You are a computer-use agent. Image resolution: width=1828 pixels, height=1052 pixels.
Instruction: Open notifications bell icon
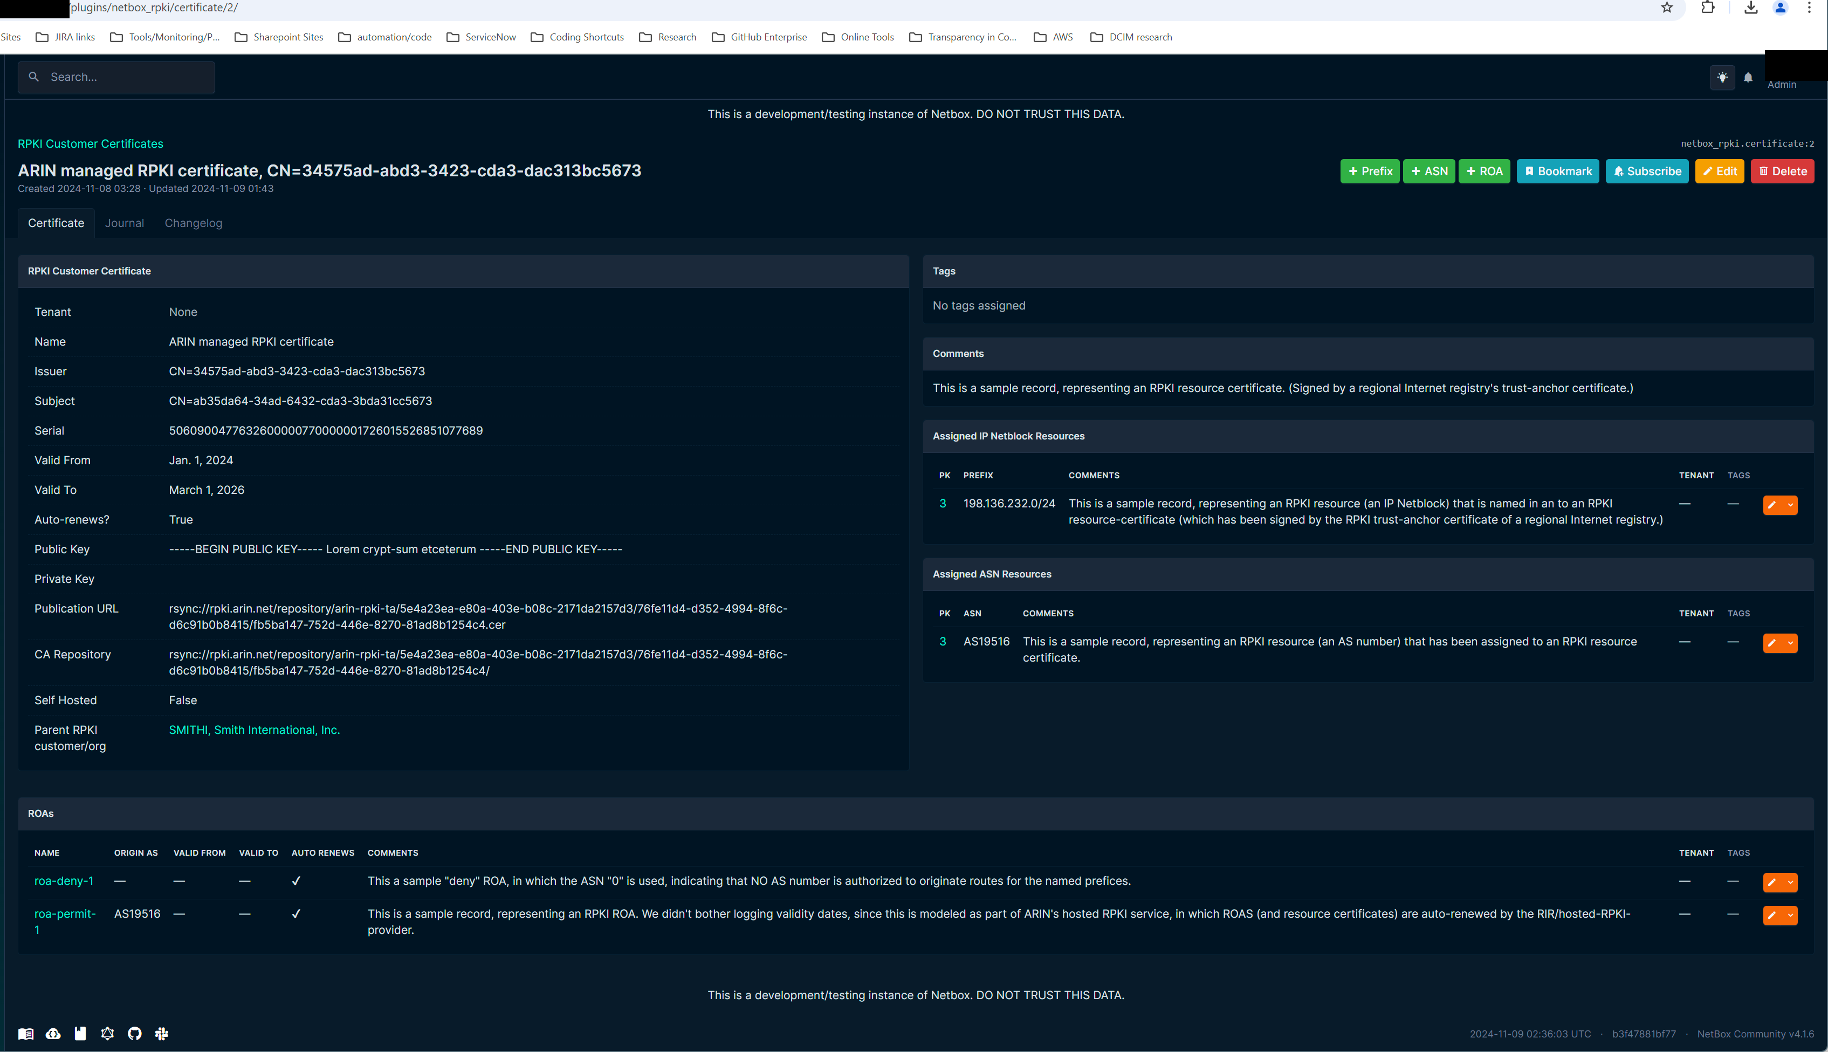(1748, 77)
